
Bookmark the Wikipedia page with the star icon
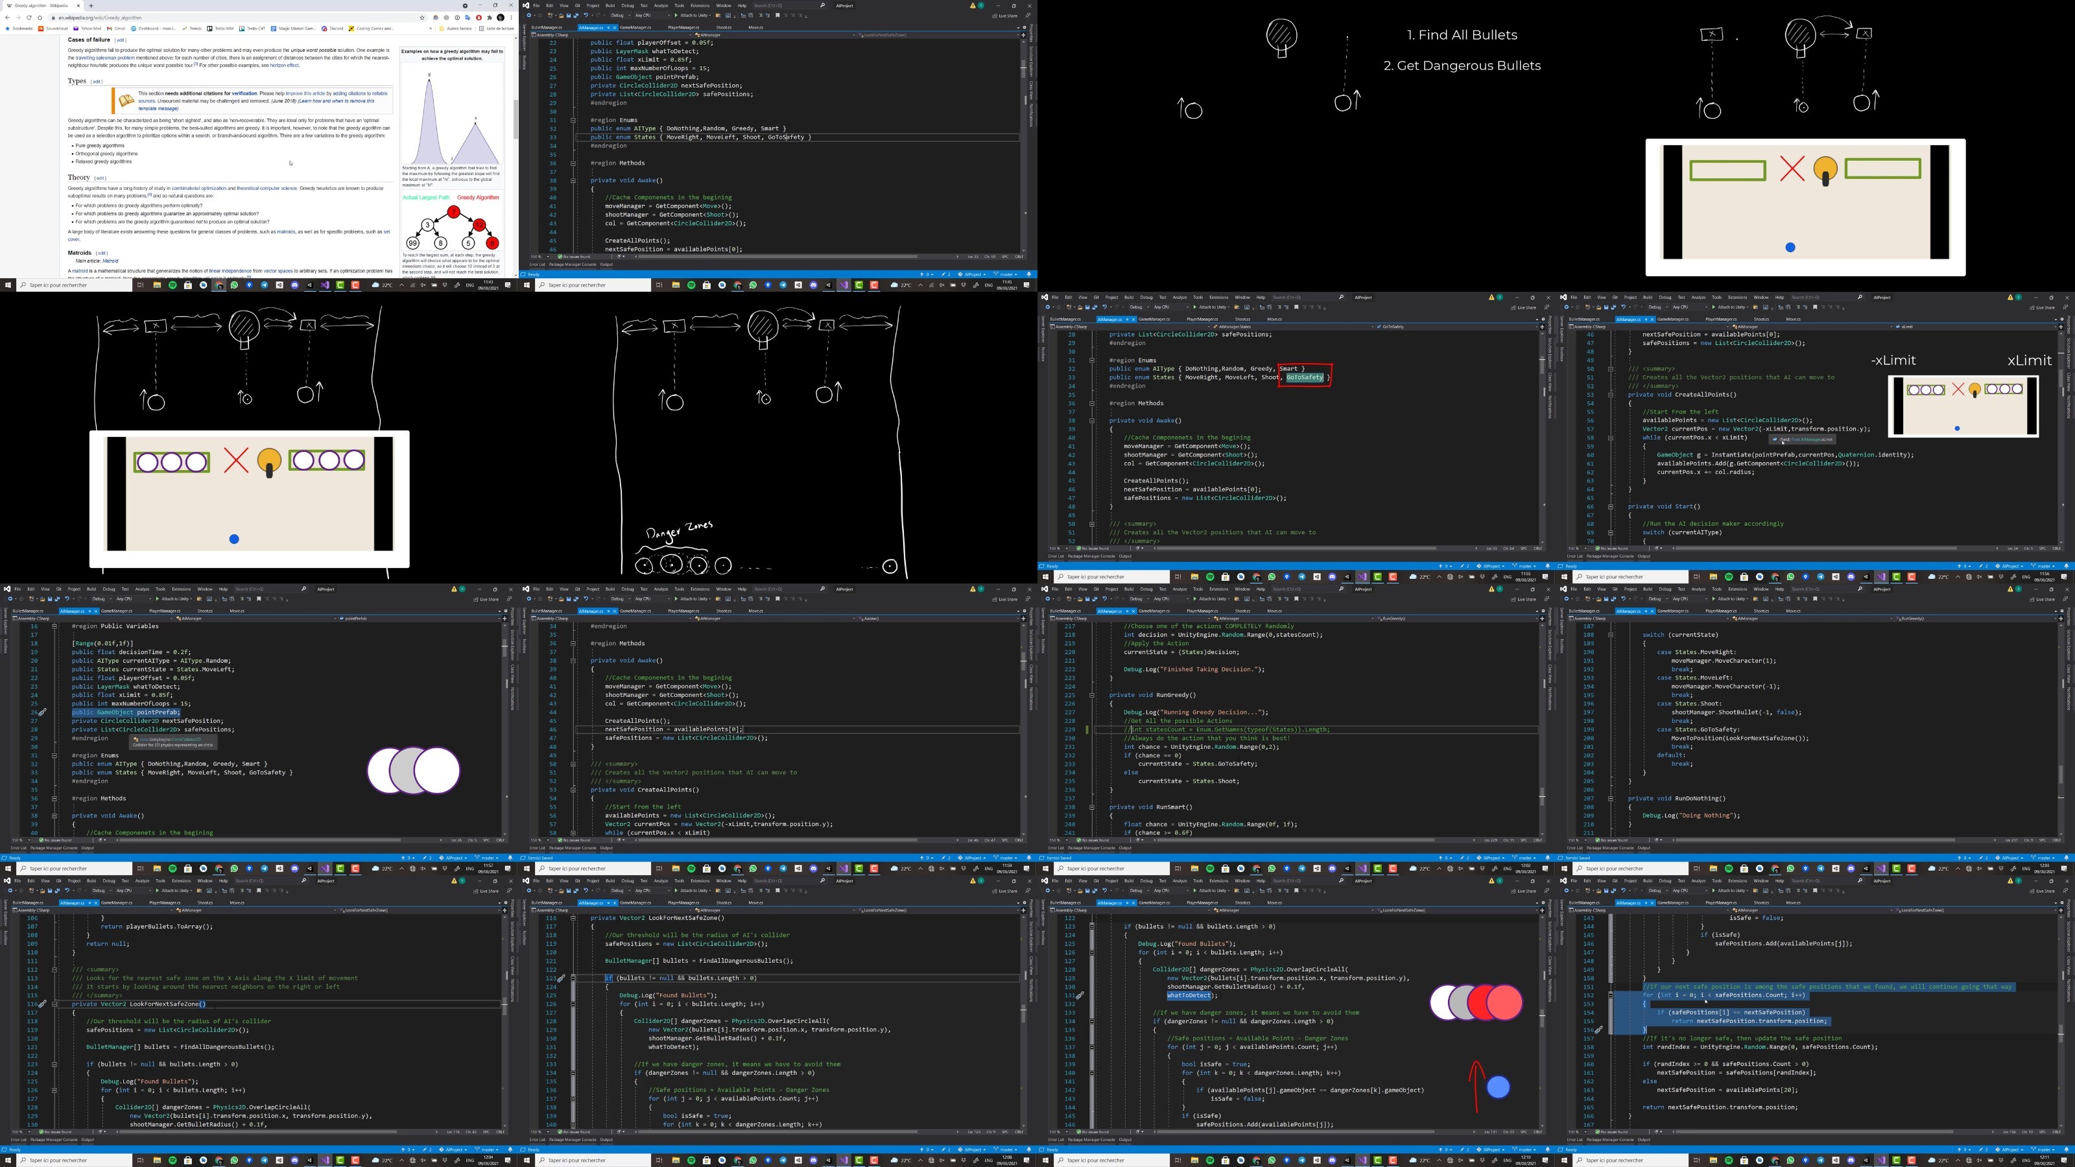coord(422,17)
